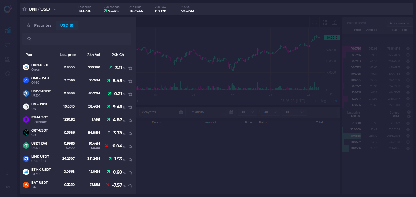
Task: Click the ORN-USDT Orion coin icon
Action: click(x=26, y=67)
